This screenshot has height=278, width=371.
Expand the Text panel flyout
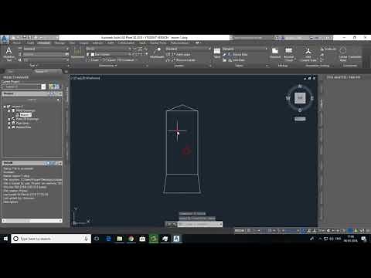(33, 66)
